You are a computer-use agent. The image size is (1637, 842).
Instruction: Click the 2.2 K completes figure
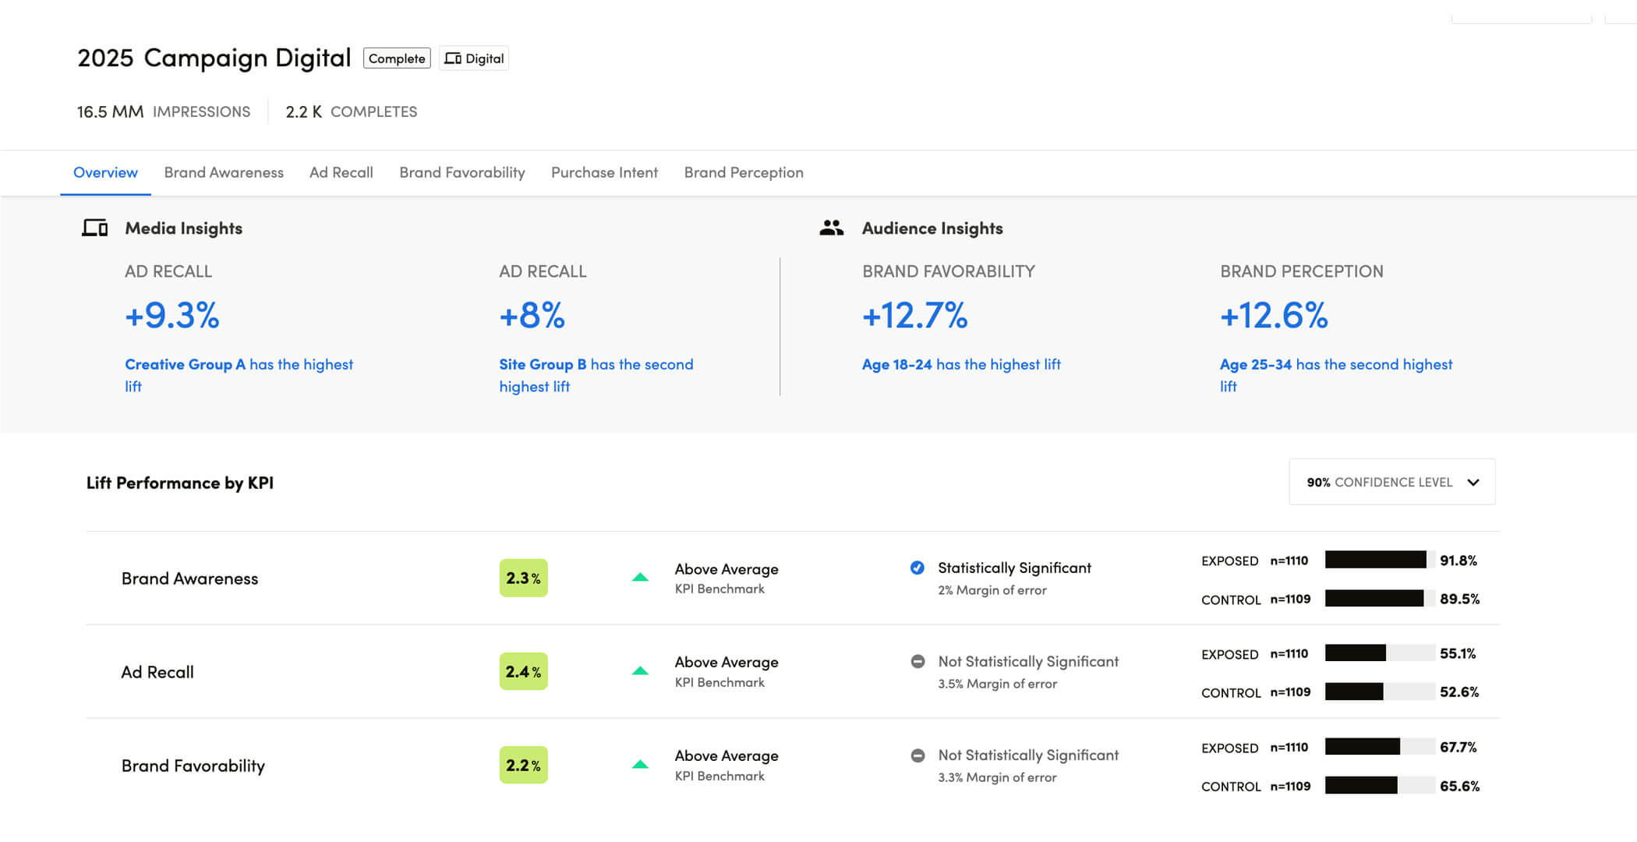point(303,111)
